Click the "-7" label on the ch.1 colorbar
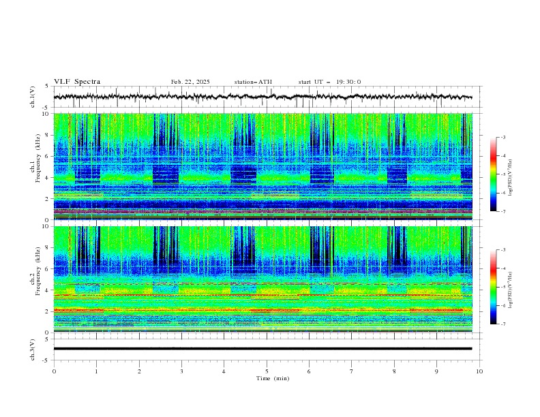 click(502, 211)
